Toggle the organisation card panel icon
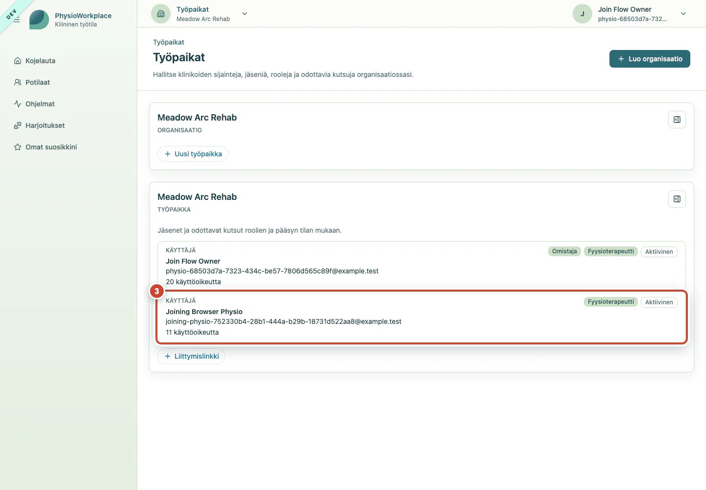Viewport: 706px width, 490px height. click(677, 120)
